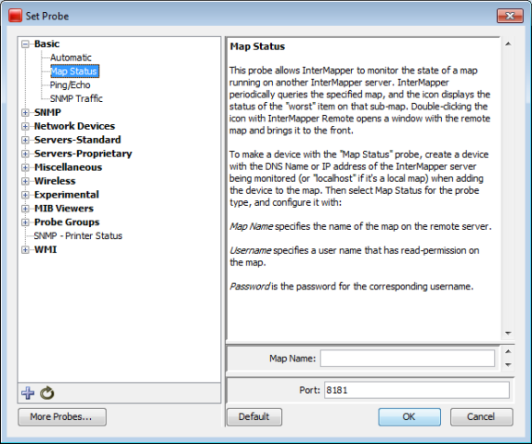Click the Servers-Standard label
The image size is (532, 444).
click(x=77, y=140)
